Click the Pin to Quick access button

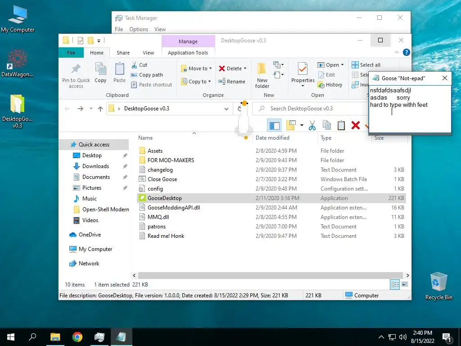[x=76, y=76]
